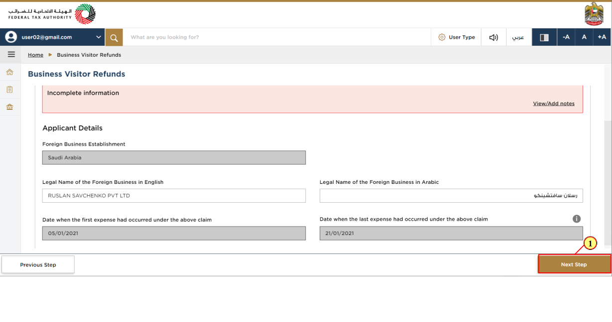Reset font size with A
The image size is (612, 322).
click(x=584, y=37)
